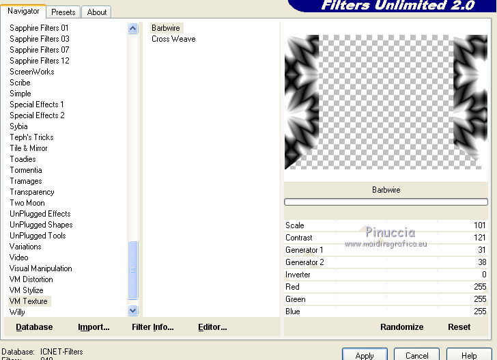Click the progress bar under Barbwire title
The image size is (497, 360).
pyautogui.click(x=386, y=202)
